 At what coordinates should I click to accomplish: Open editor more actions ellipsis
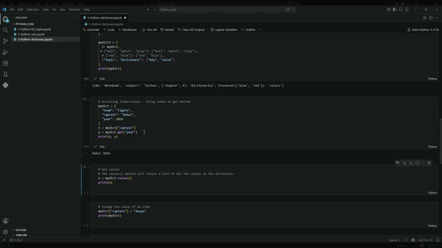click(x=436, y=18)
